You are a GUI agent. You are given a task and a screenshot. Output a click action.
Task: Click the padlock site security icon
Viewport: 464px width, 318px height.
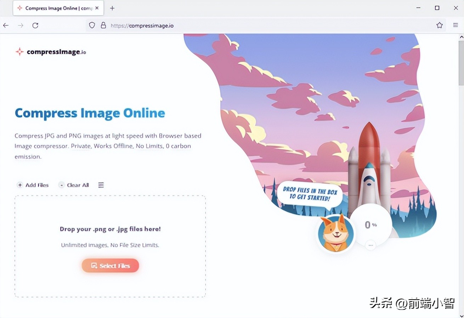click(103, 25)
